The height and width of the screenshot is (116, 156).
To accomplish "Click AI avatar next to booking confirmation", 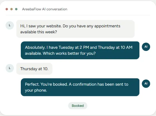I will pos(146,84).
